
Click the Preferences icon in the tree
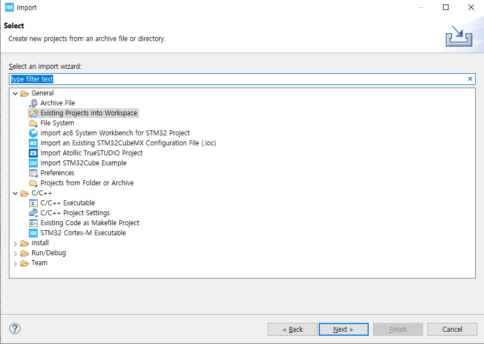pyautogui.click(x=33, y=173)
